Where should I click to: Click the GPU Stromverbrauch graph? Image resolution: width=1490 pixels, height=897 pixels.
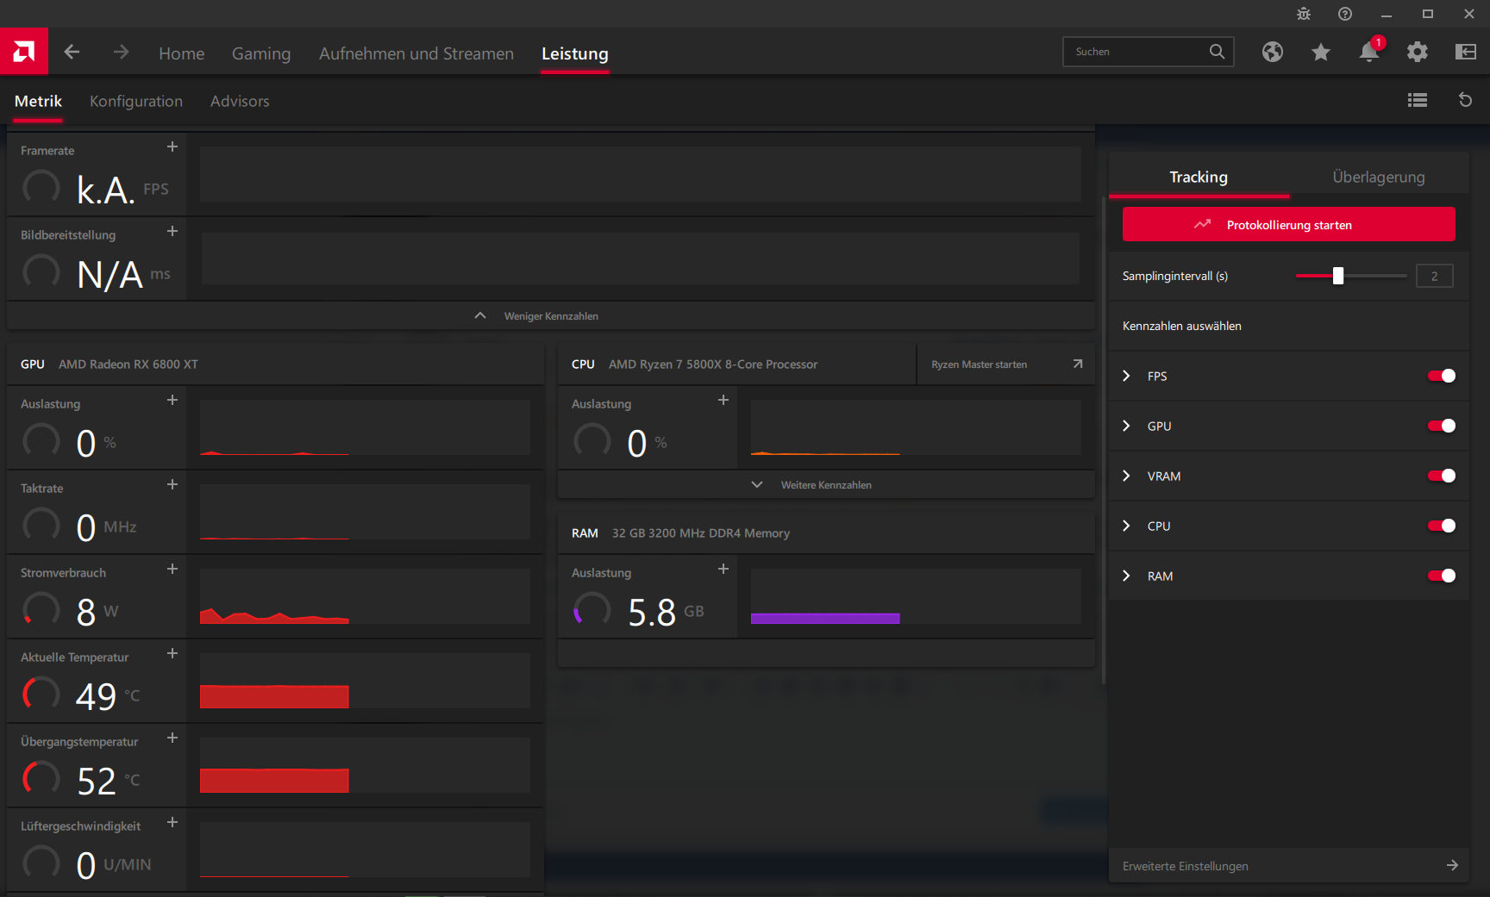365,596
